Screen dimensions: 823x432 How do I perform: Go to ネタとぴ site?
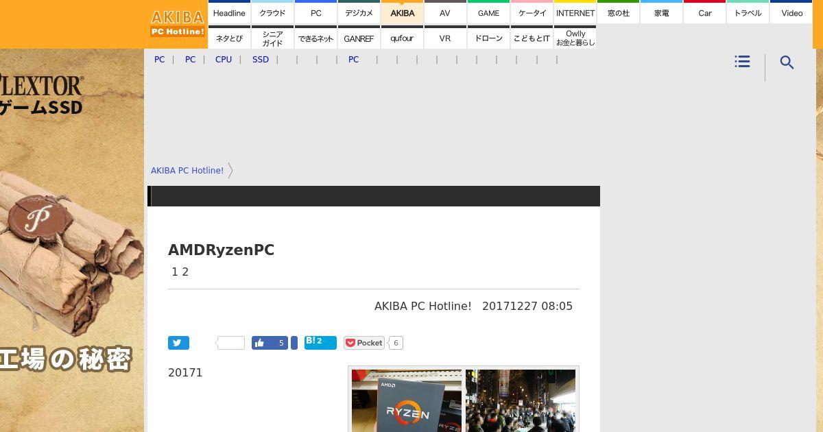coord(229,38)
